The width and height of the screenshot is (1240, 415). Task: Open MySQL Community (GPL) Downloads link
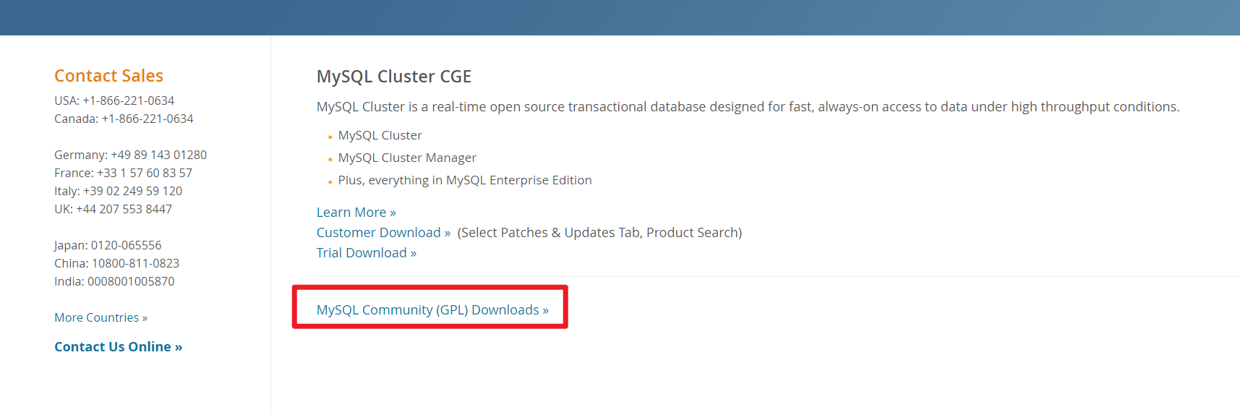pyautogui.click(x=432, y=309)
